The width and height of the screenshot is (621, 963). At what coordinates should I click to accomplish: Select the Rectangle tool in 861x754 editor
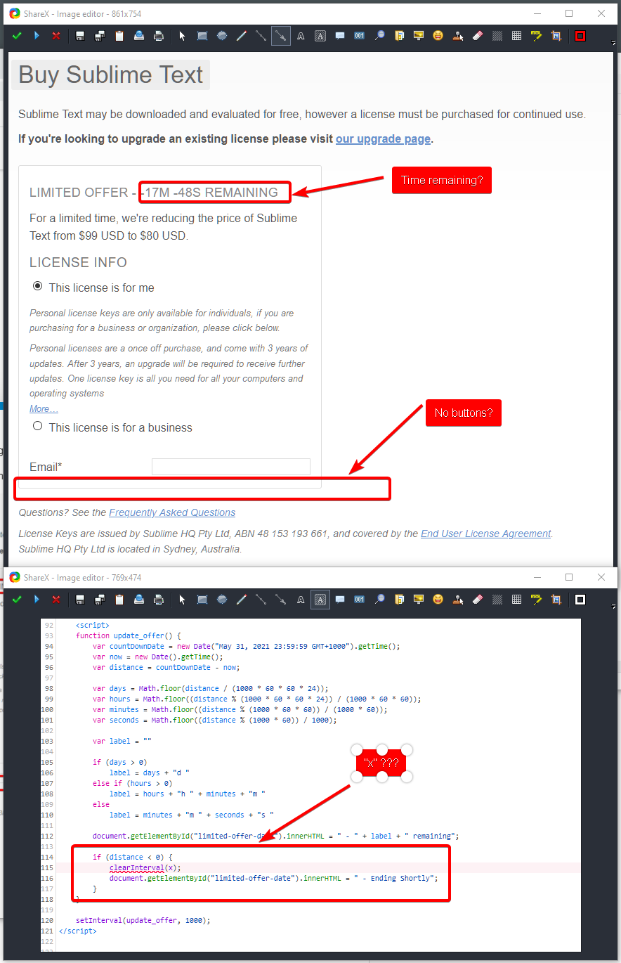click(202, 36)
